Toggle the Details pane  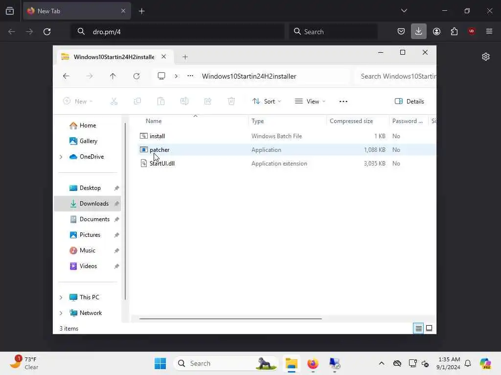coord(410,102)
